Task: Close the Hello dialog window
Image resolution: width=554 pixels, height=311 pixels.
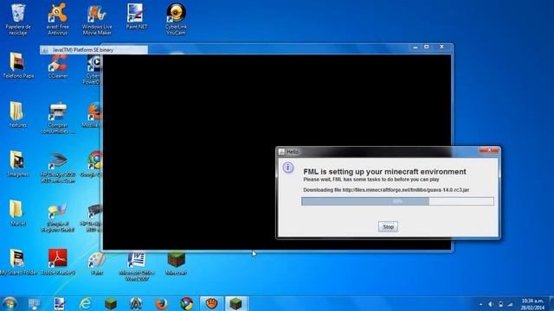Action: pos(489,150)
